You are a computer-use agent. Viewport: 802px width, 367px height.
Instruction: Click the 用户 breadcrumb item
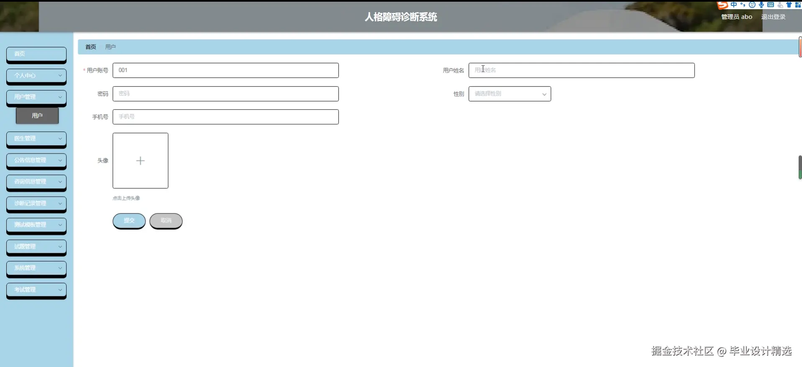pos(110,47)
